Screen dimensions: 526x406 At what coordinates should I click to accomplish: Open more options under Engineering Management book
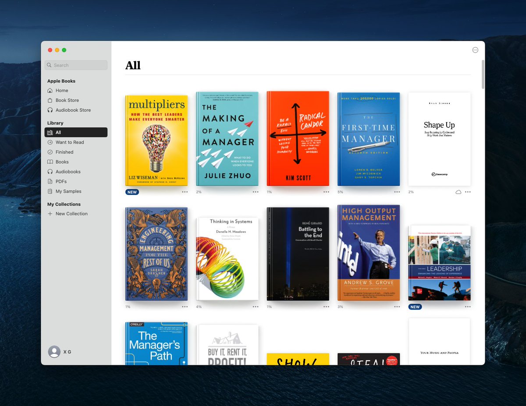(x=185, y=307)
